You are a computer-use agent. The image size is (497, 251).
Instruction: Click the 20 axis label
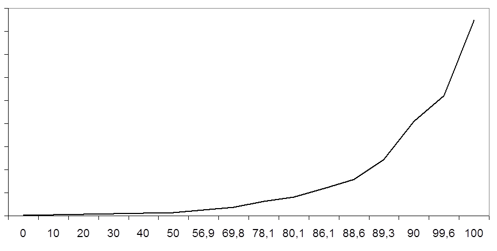(x=83, y=233)
